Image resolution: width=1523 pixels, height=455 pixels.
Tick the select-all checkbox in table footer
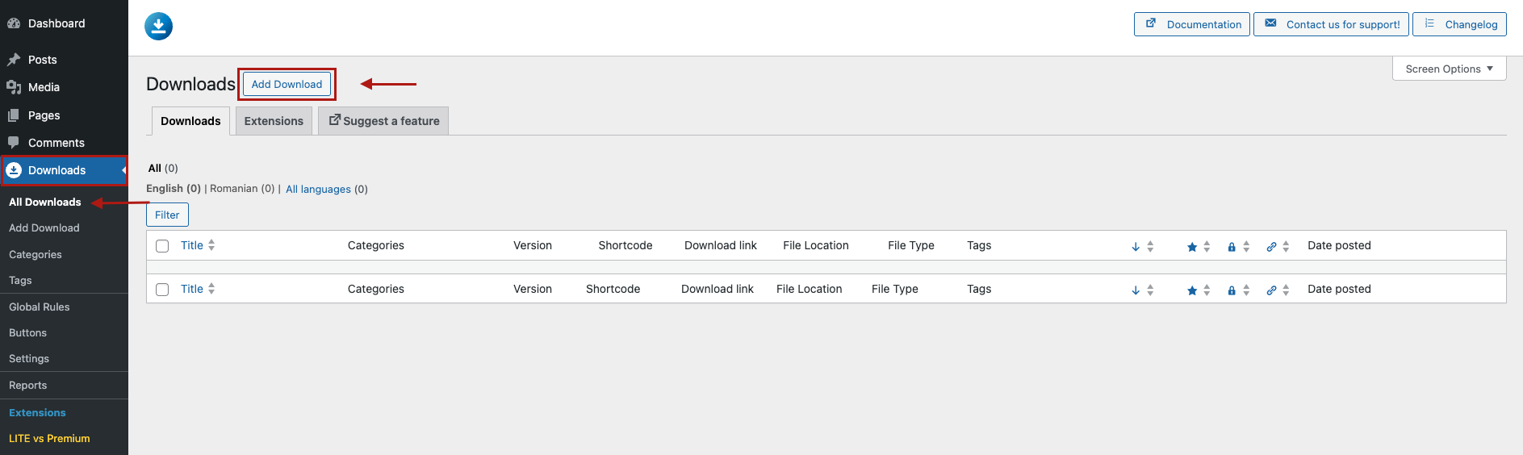point(162,290)
